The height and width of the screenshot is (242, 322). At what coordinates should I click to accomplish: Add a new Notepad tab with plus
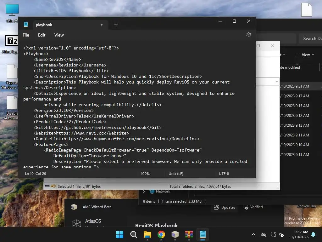[x=116, y=25]
